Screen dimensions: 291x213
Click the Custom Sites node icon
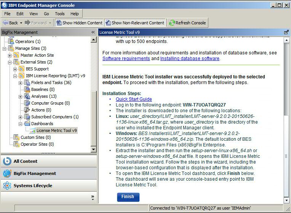(16, 137)
